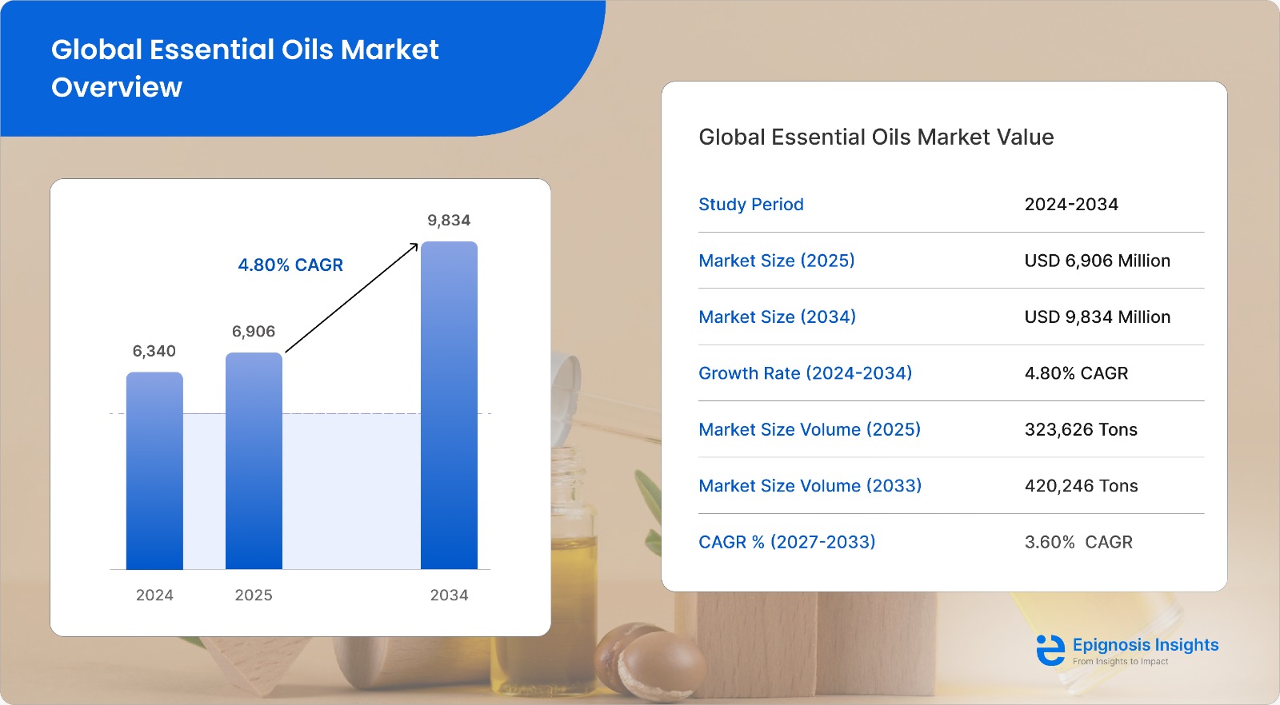Click the '6,340' bar value label
The width and height of the screenshot is (1280, 705).
coord(154,352)
